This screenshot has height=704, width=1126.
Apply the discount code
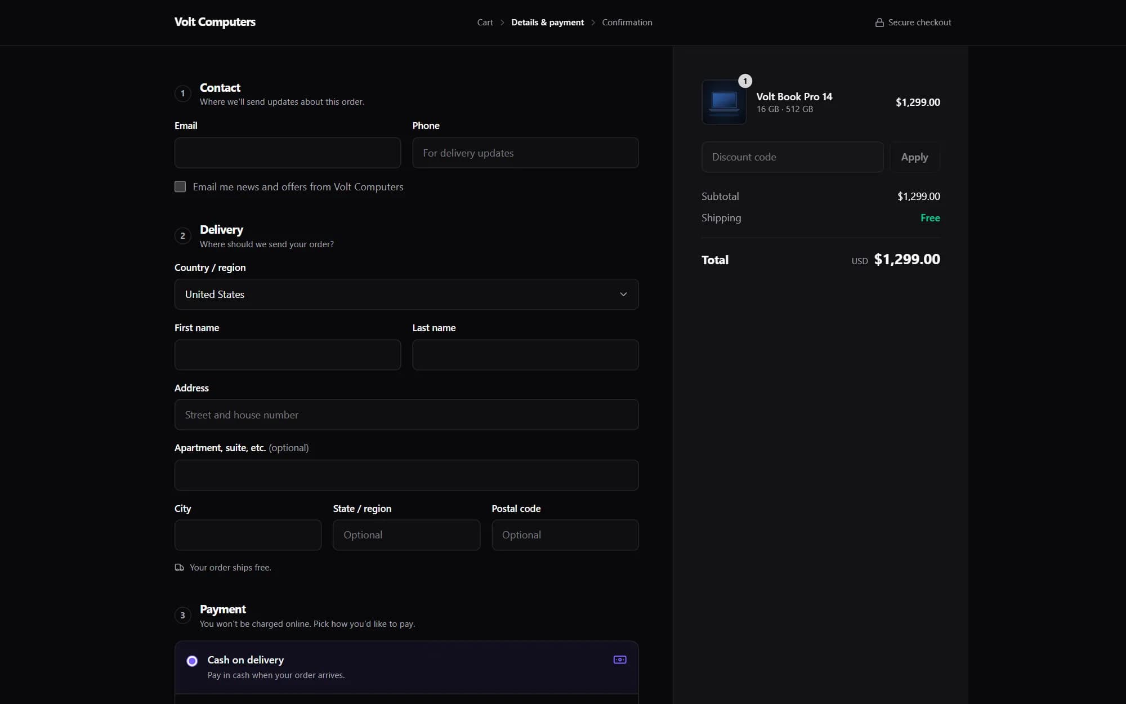coord(914,157)
